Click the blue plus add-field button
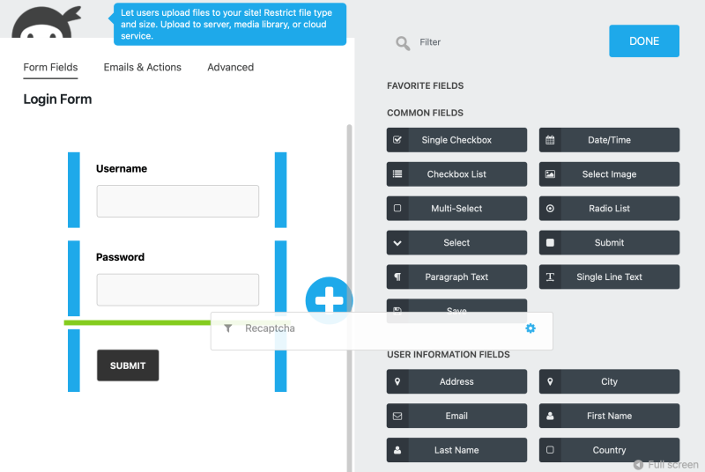Screen dimensions: 705x472 click(x=329, y=299)
